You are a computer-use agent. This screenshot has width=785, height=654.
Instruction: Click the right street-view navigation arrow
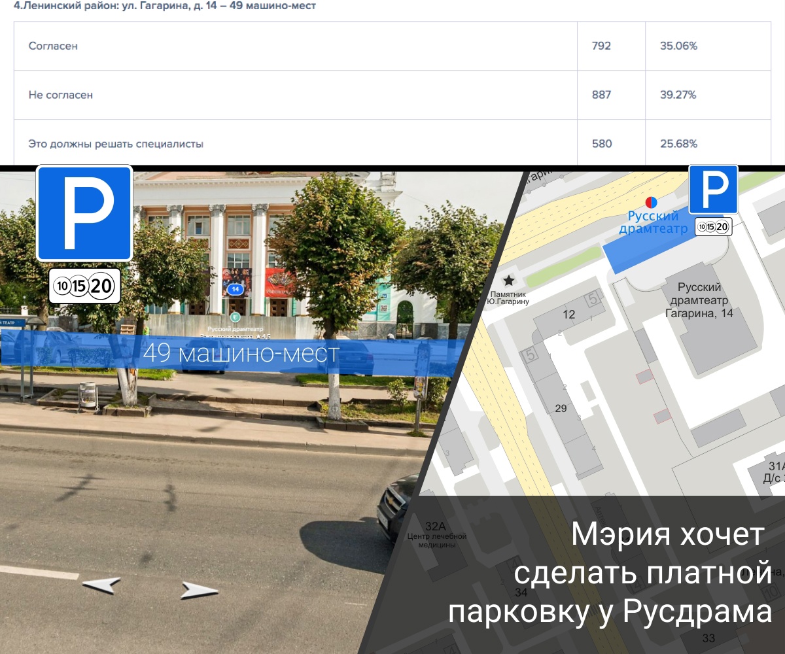[198, 589]
